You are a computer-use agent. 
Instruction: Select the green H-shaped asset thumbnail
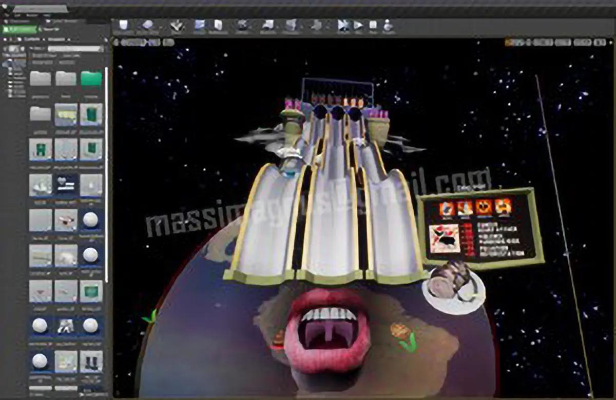(40, 149)
